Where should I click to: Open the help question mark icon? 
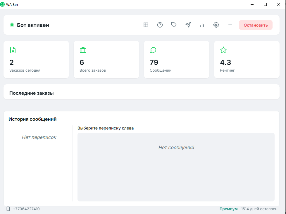pos(160,25)
